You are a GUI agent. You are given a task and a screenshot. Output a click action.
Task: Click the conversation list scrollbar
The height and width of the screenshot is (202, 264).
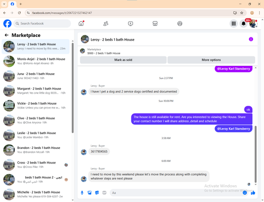pos(72,88)
